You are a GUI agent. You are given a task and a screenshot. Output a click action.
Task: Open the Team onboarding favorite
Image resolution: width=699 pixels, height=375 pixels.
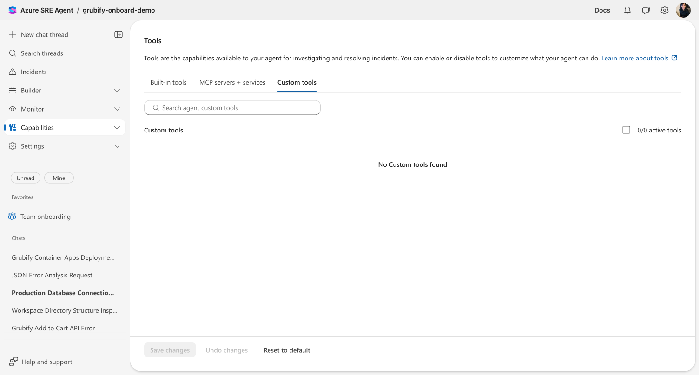(x=46, y=217)
